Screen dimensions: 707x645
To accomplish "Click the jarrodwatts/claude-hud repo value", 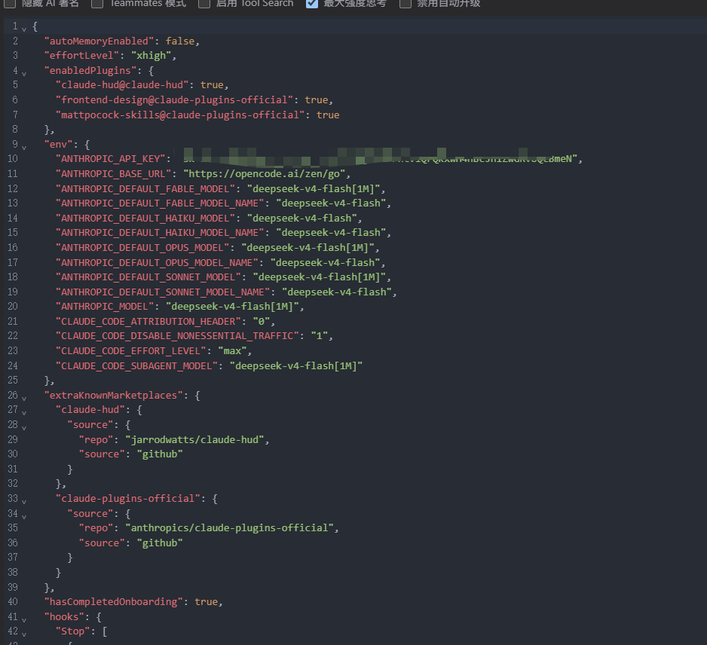I will pyautogui.click(x=194, y=439).
